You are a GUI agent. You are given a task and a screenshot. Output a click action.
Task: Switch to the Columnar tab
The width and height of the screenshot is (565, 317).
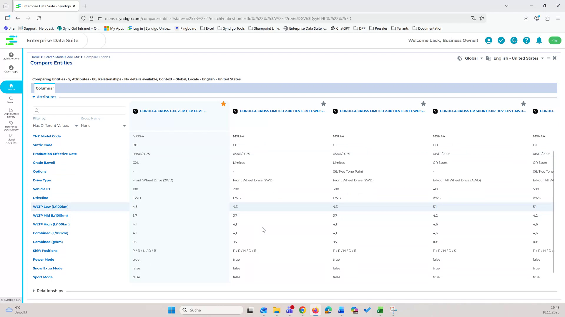point(45,88)
